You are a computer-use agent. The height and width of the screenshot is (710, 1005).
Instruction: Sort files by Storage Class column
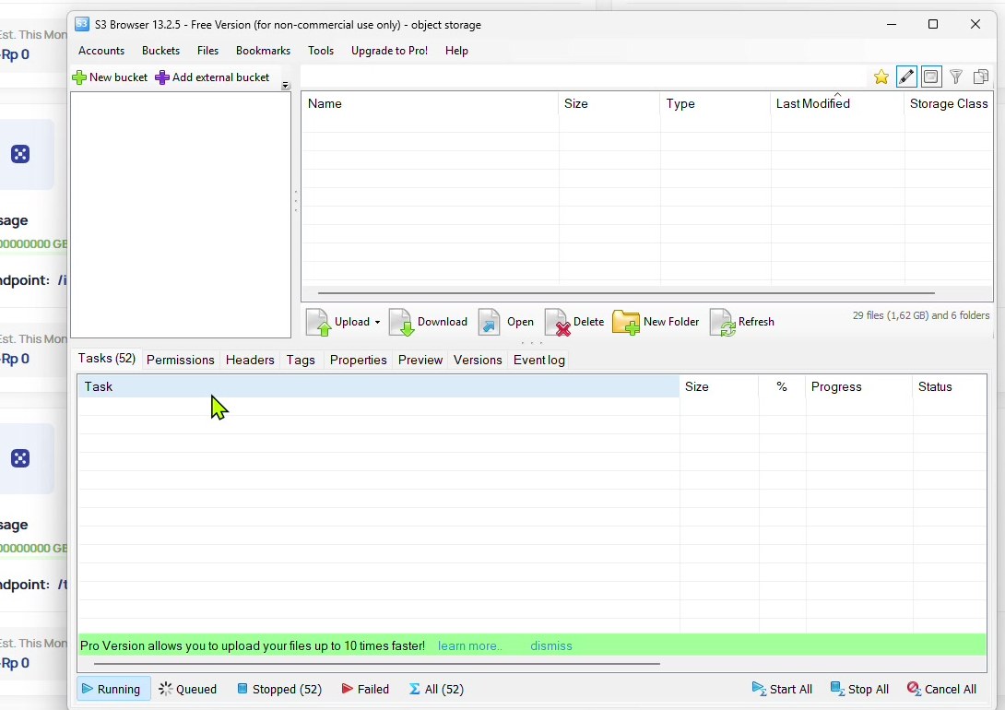949,104
